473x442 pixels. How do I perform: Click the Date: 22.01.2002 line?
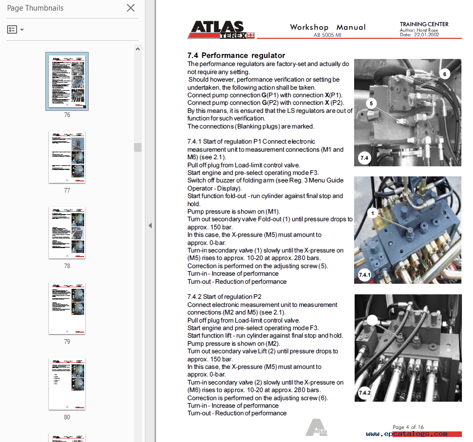point(419,35)
